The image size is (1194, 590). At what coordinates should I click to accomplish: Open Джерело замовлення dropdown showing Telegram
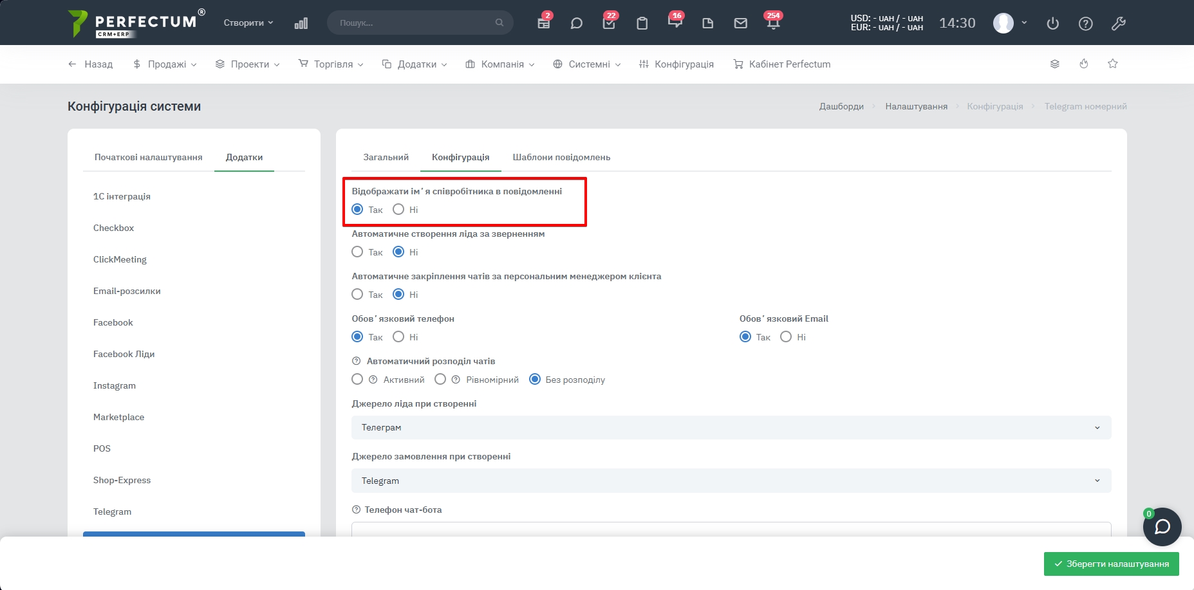731,481
